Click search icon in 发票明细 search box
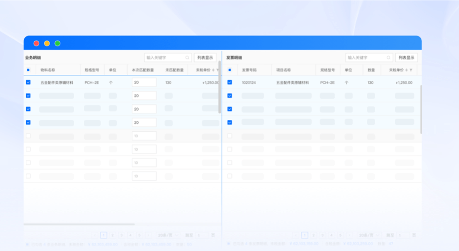The image size is (459, 251). 388,58
